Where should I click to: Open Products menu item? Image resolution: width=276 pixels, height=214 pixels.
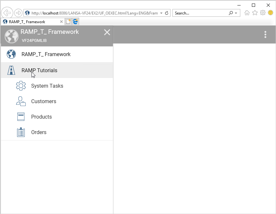pos(57,117)
